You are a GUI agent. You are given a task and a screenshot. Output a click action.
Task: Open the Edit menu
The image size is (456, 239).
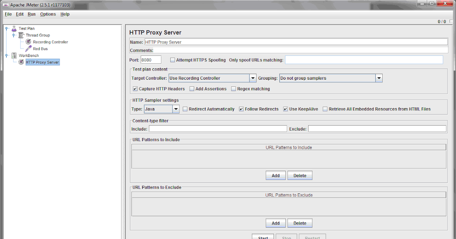click(x=20, y=14)
